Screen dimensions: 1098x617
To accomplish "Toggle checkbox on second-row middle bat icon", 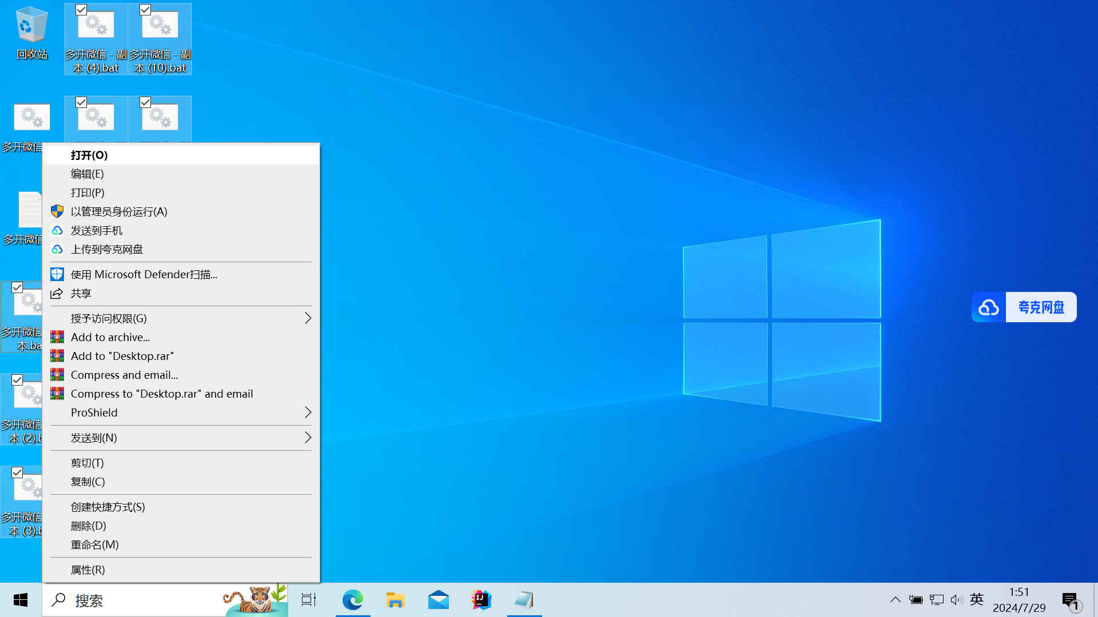I will 81,102.
